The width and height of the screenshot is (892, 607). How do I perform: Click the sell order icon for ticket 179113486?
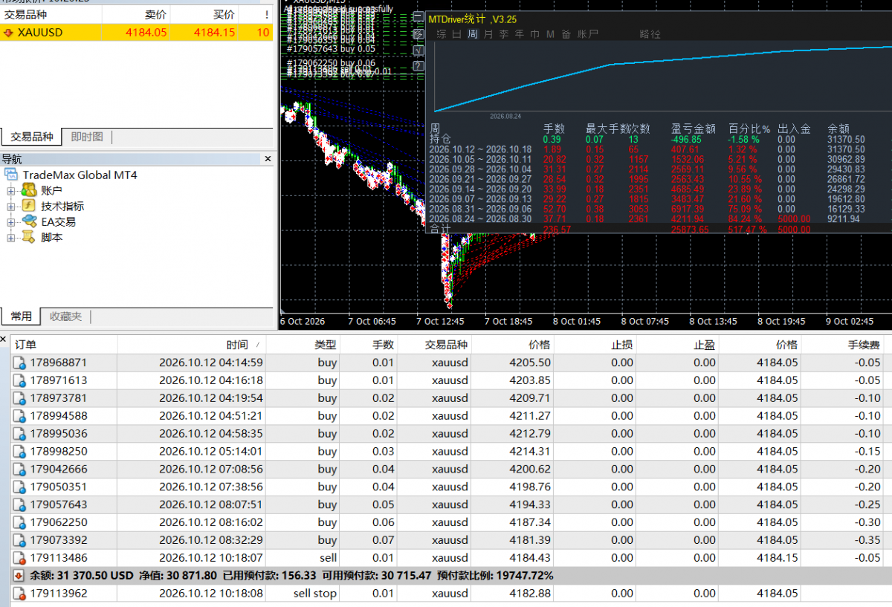pos(19,558)
